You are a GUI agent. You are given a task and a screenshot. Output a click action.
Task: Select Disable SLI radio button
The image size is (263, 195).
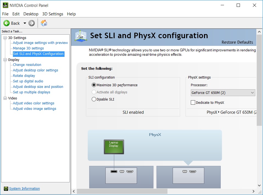(94, 99)
